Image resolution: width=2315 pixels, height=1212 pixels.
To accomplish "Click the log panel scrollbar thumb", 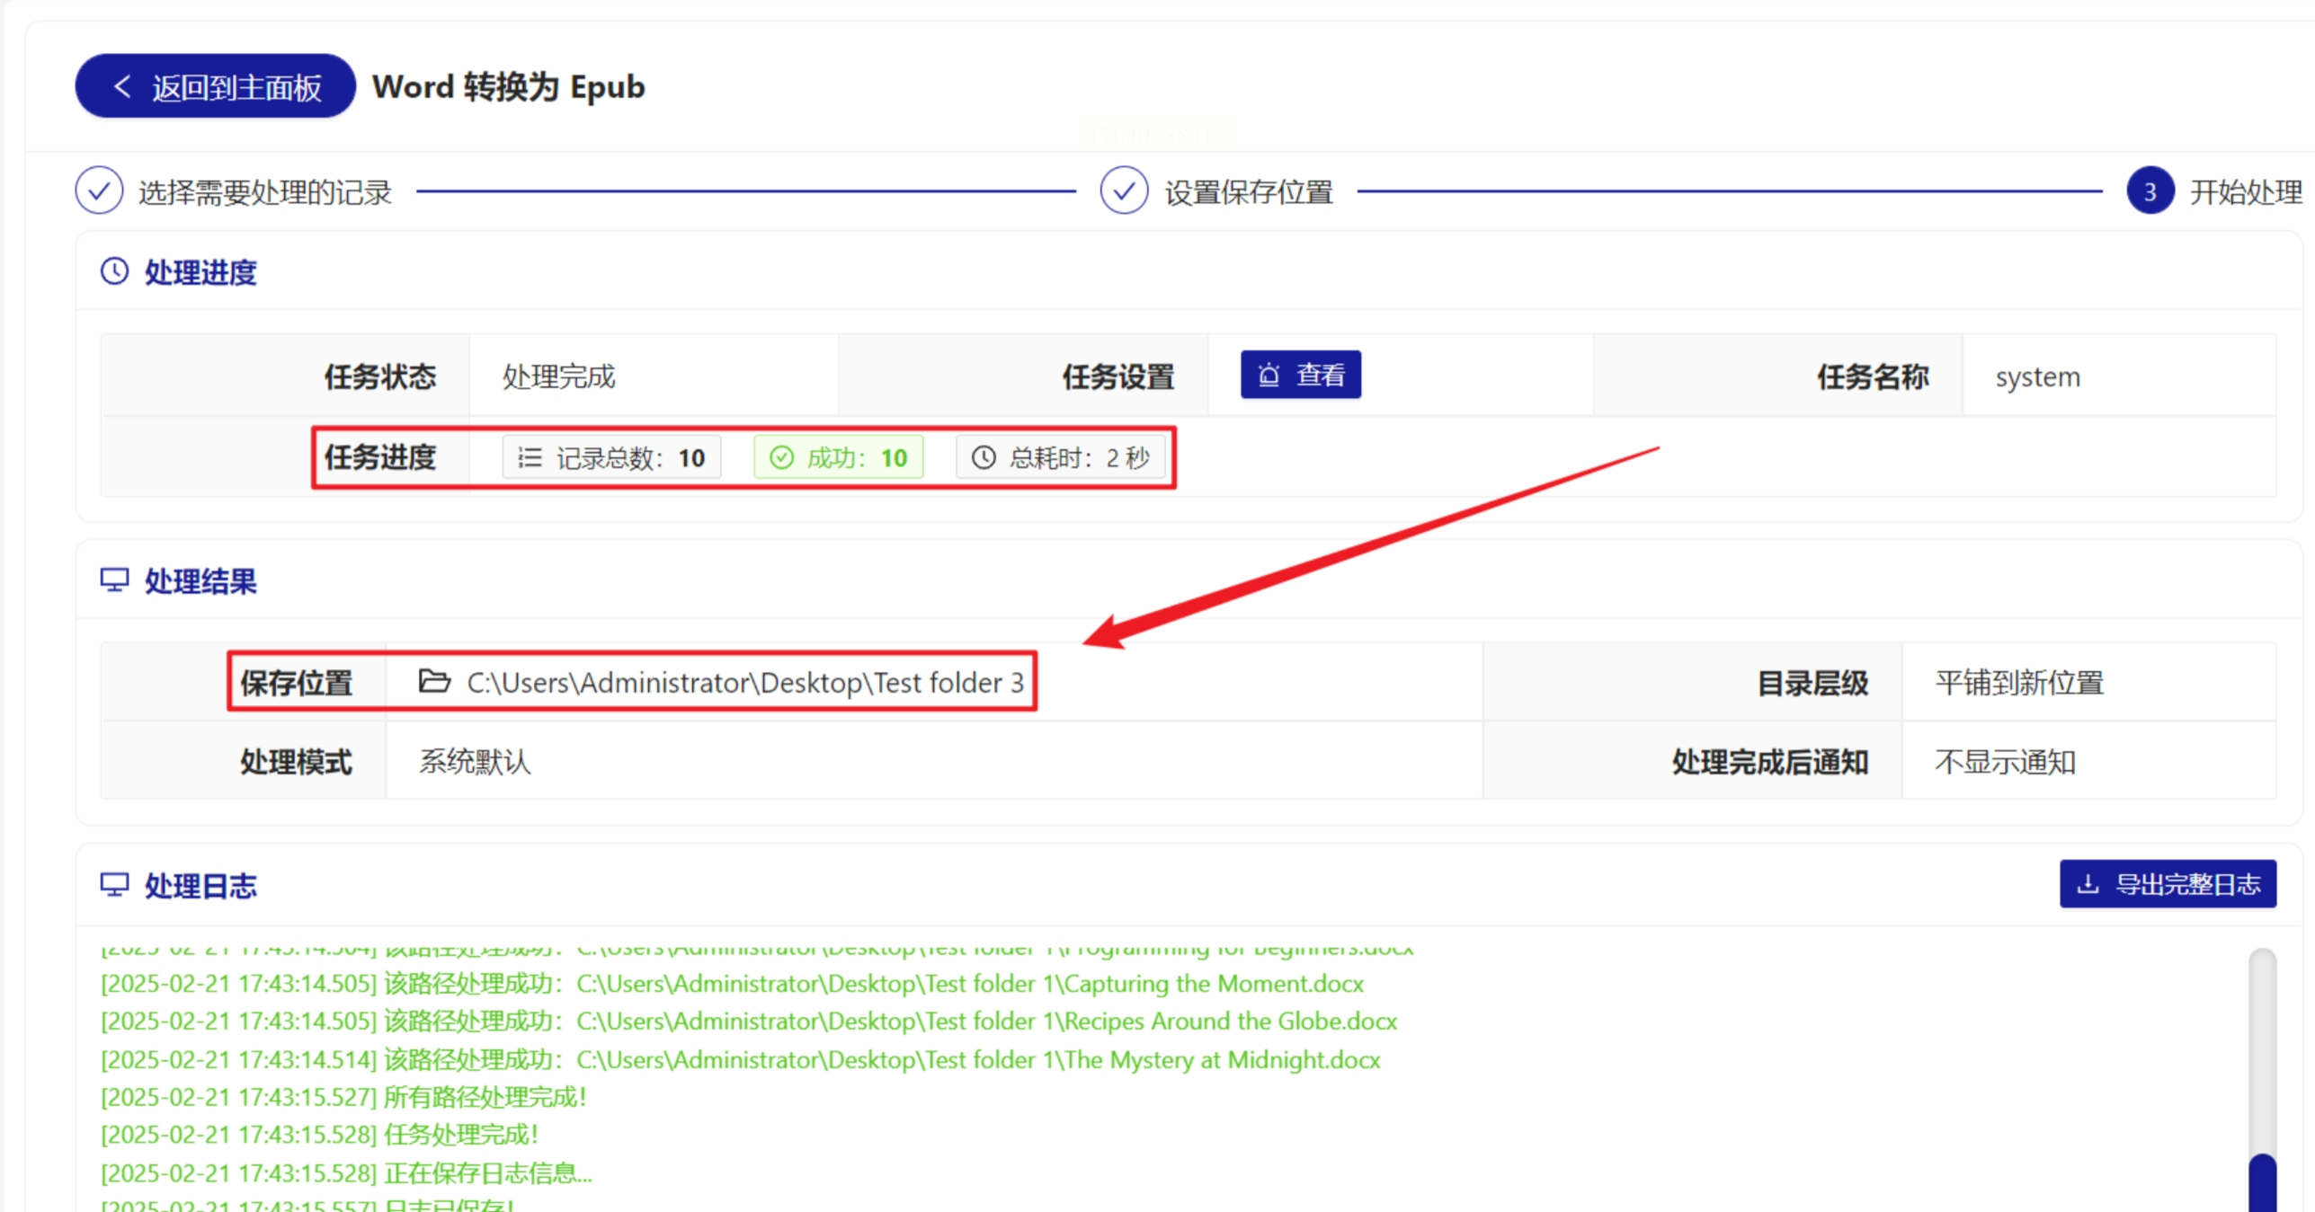I will (2262, 1183).
